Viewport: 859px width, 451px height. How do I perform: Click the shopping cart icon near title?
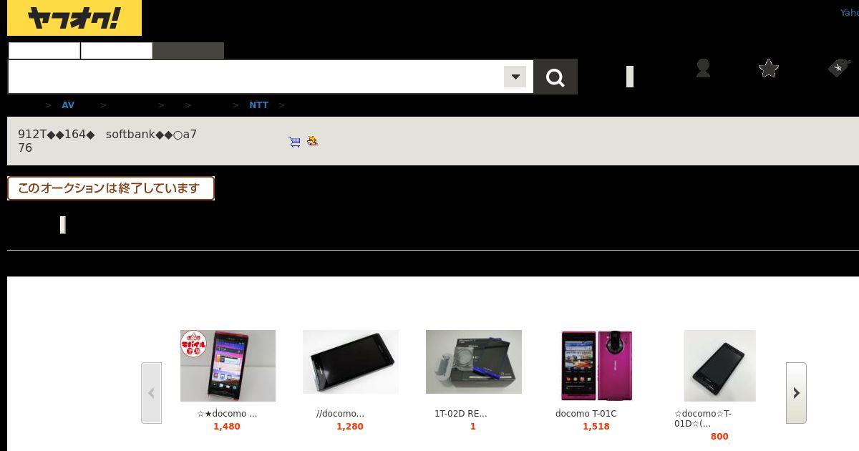pos(294,142)
